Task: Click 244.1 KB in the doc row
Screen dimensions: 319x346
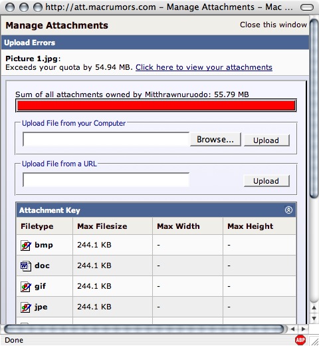Action: (x=94, y=265)
